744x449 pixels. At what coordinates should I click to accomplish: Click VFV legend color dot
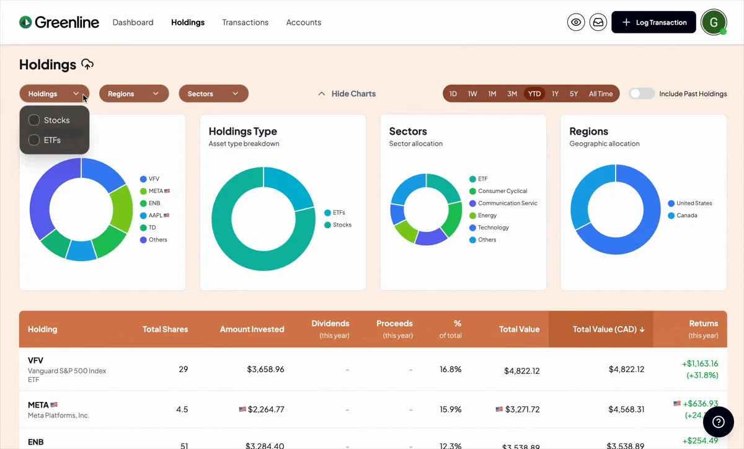coord(143,179)
